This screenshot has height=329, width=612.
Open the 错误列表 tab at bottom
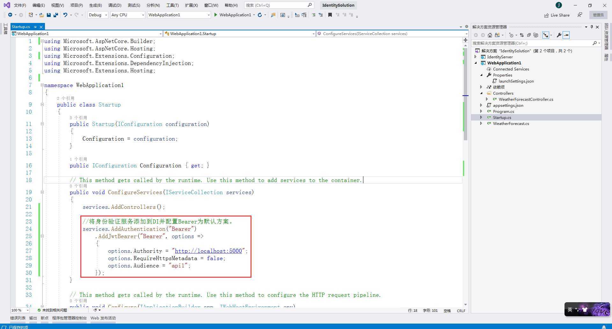click(18, 318)
